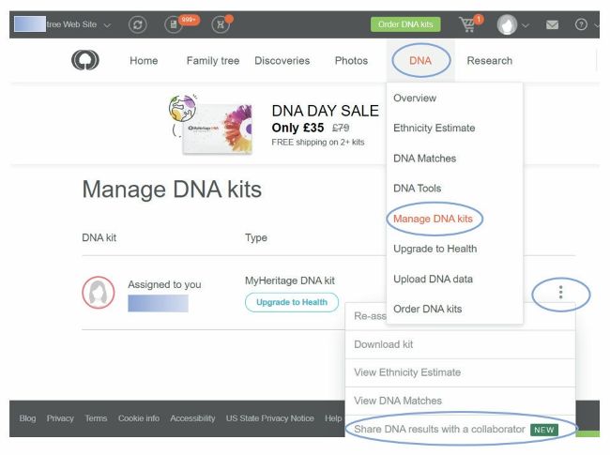Open the inbox envelope icon
The image size is (610, 455).
tap(552, 25)
